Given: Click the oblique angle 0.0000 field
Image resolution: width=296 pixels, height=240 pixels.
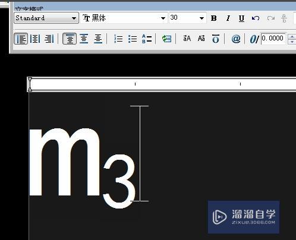Looking at the screenshot, I should pos(273,39).
